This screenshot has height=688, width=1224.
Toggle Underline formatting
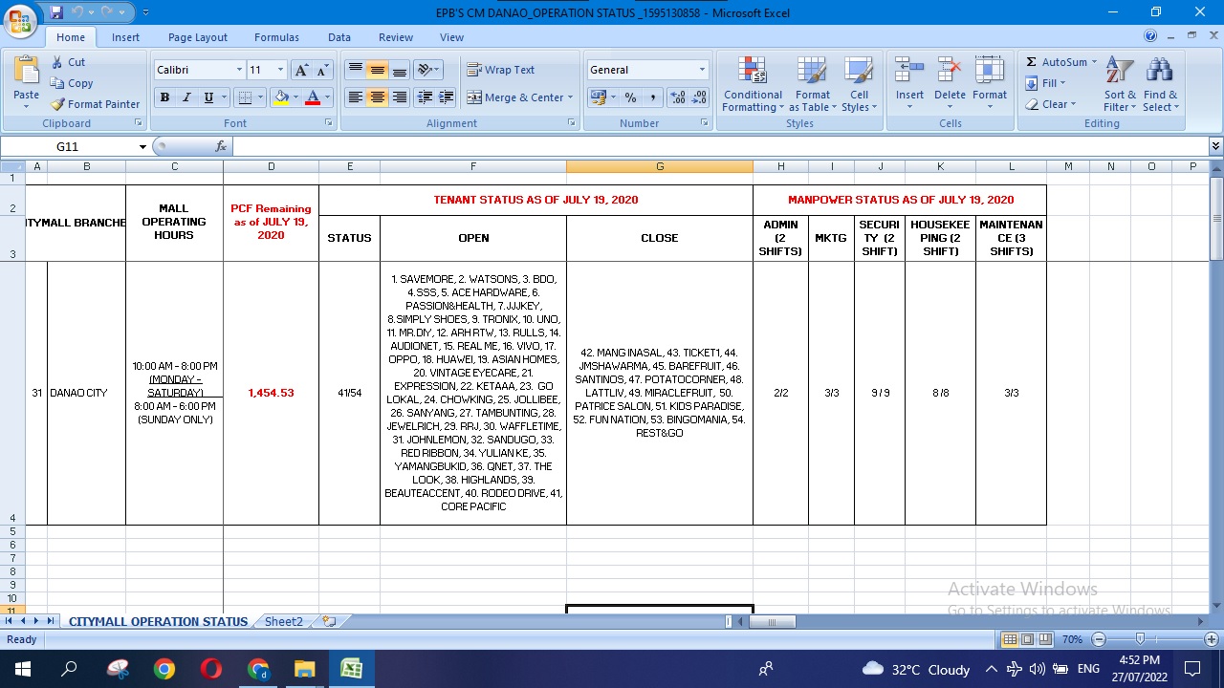pyautogui.click(x=208, y=97)
